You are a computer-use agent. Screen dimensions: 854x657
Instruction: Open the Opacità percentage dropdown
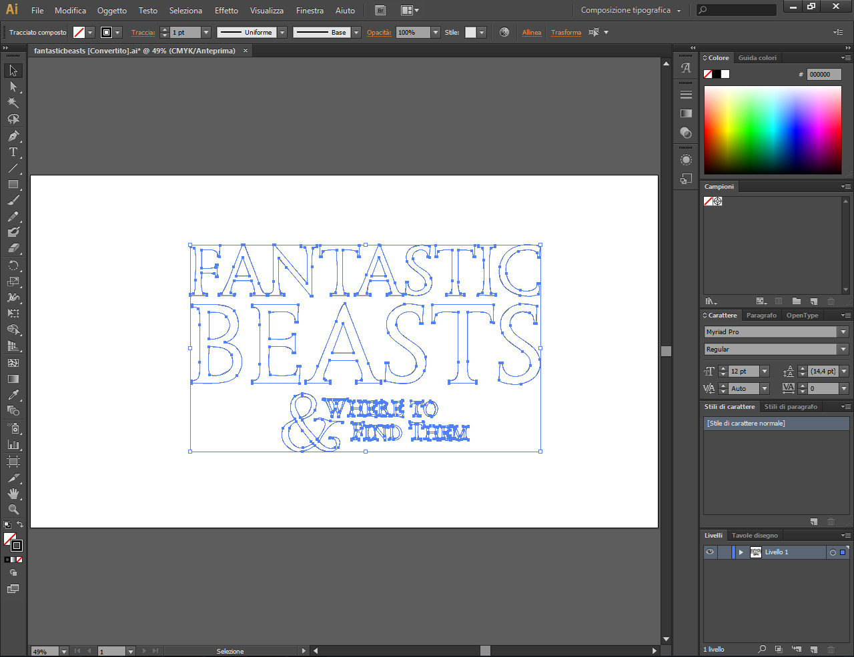click(436, 33)
